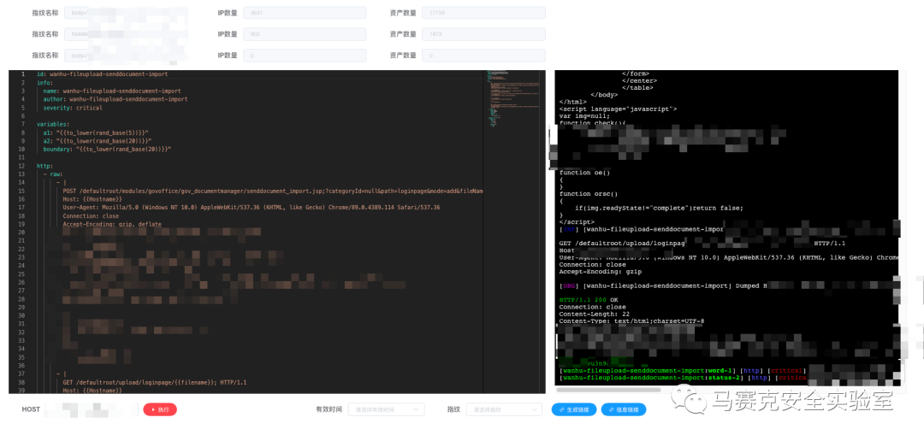Click the status-2 result line in terminal
The width and height of the screenshot is (924, 441).
[x=682, y=378]
